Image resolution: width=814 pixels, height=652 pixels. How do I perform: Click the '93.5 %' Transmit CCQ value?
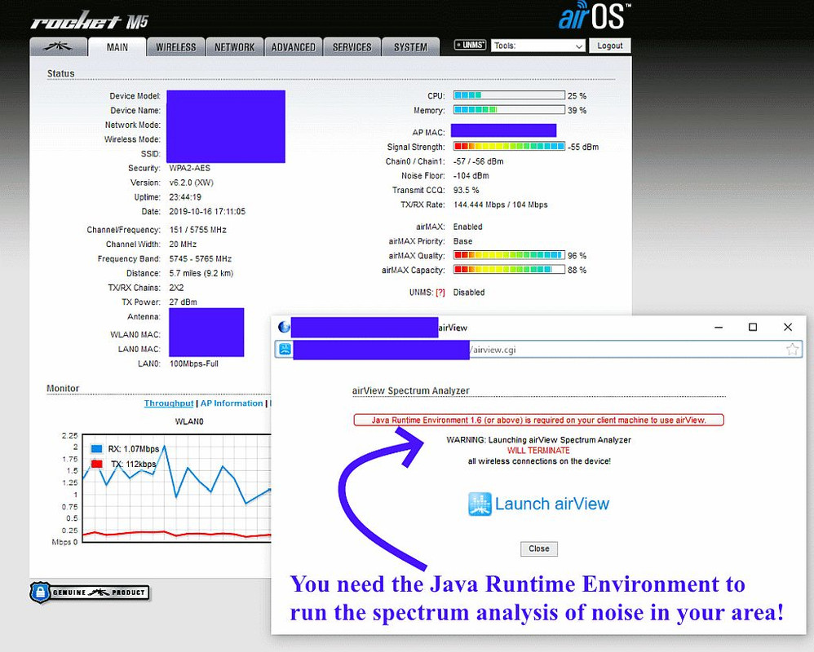(467, 191)
